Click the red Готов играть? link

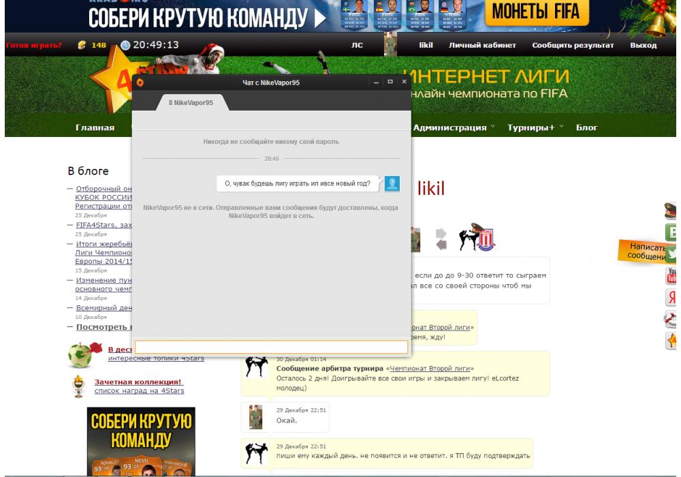click(x=34, y=45)
